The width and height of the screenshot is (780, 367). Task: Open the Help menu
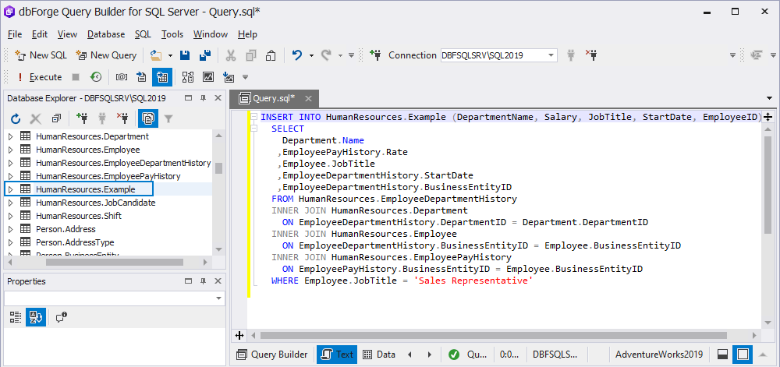coord(247,34)
